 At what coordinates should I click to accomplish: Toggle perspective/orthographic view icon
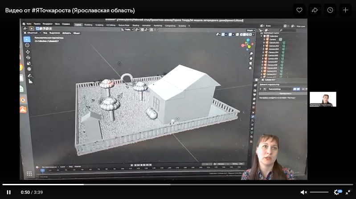(x=250, y=68)
